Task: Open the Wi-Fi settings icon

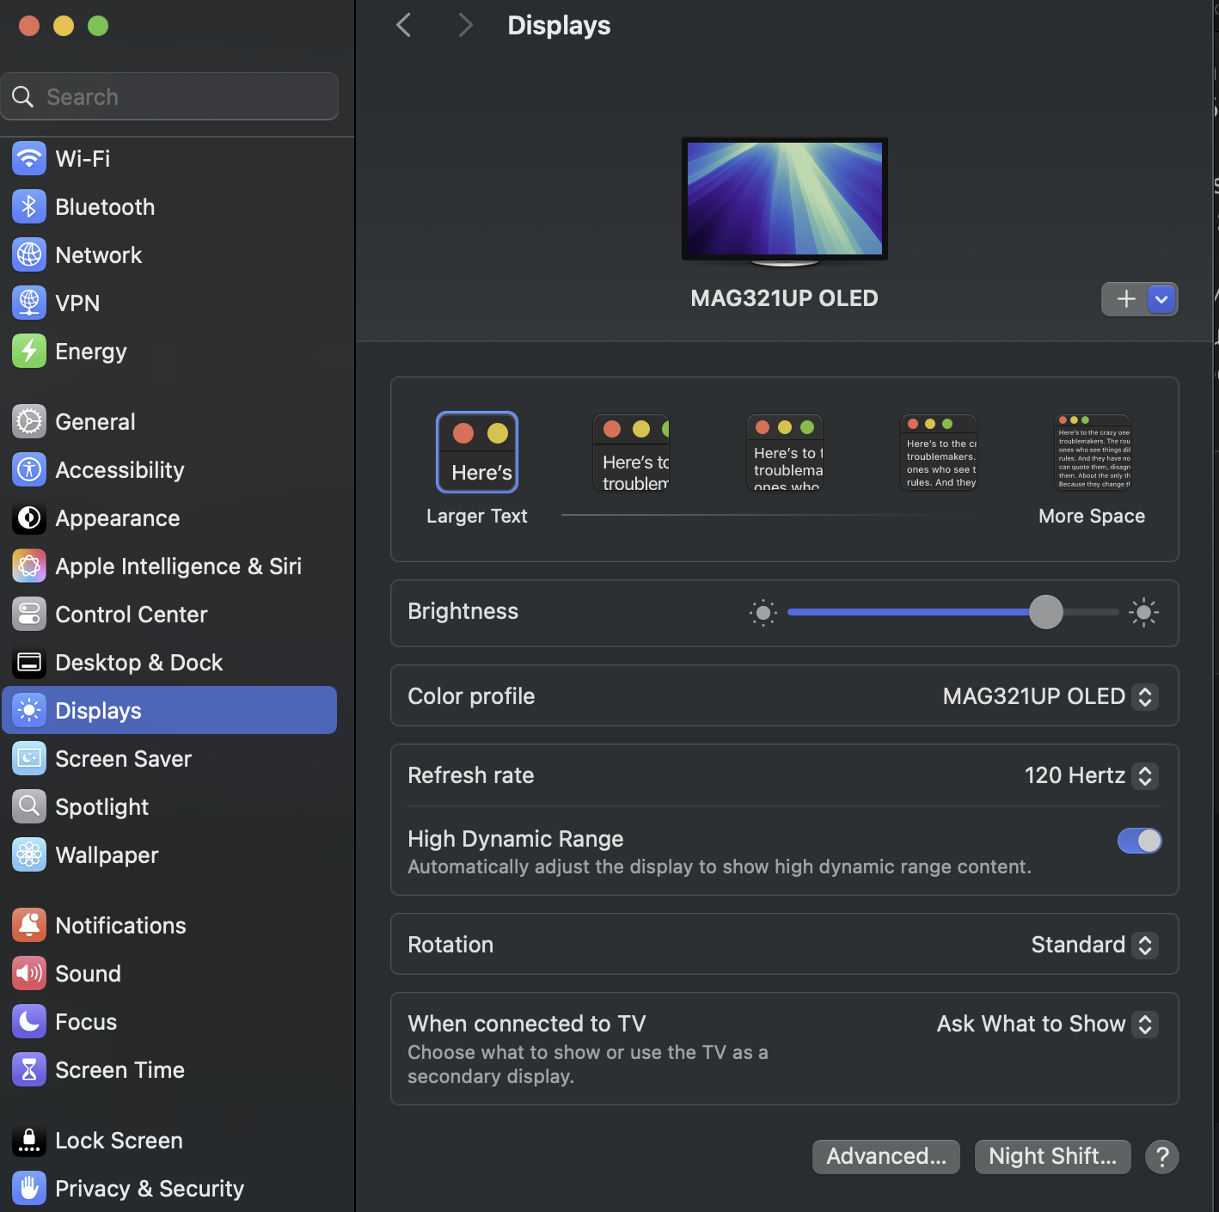Action: tap(29, 158)
